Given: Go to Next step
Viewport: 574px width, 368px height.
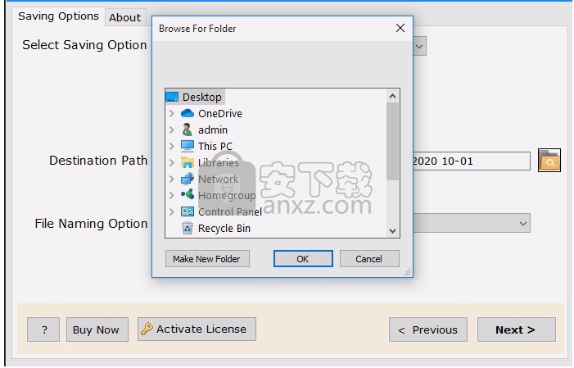Looking at the screenshot, I should pyautogui.click(x=516, y=329).
